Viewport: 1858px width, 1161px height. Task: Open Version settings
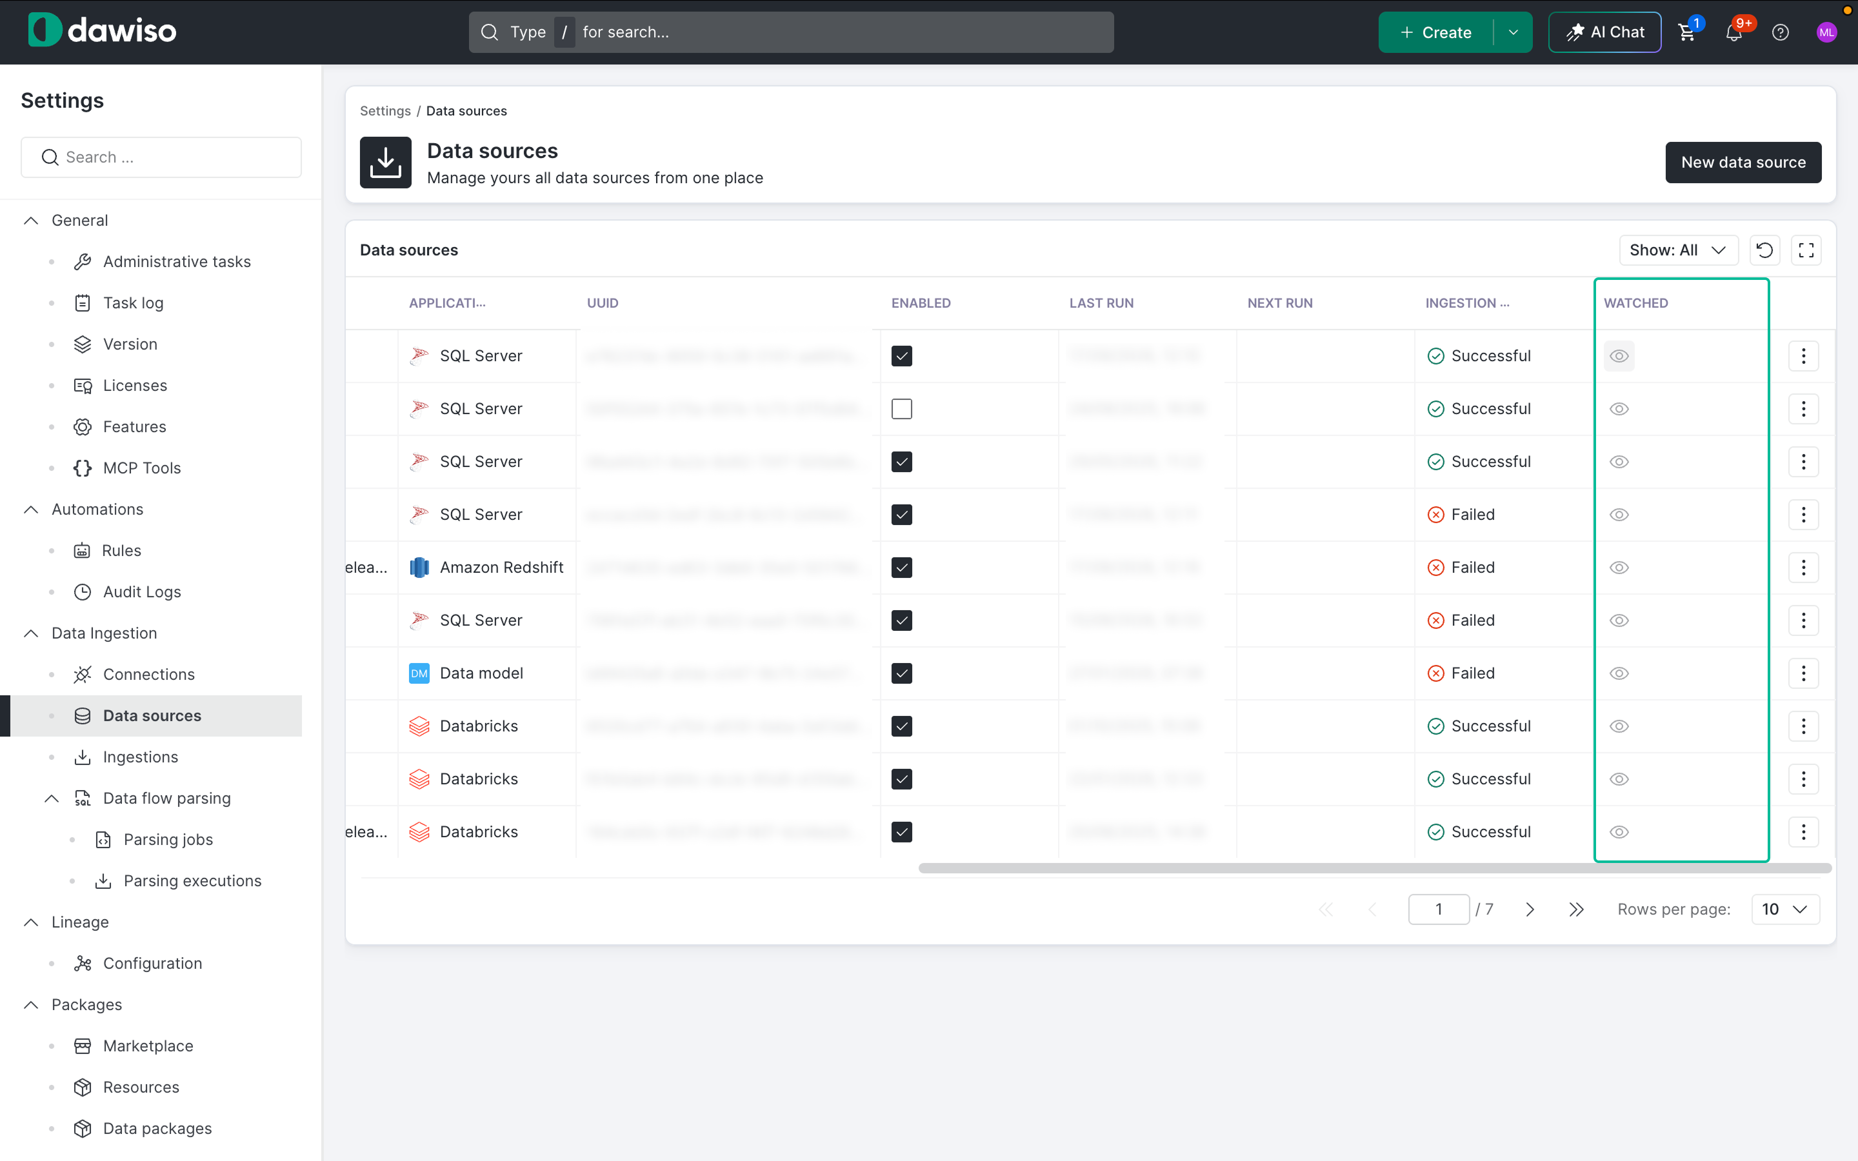(x=130, y=345)
